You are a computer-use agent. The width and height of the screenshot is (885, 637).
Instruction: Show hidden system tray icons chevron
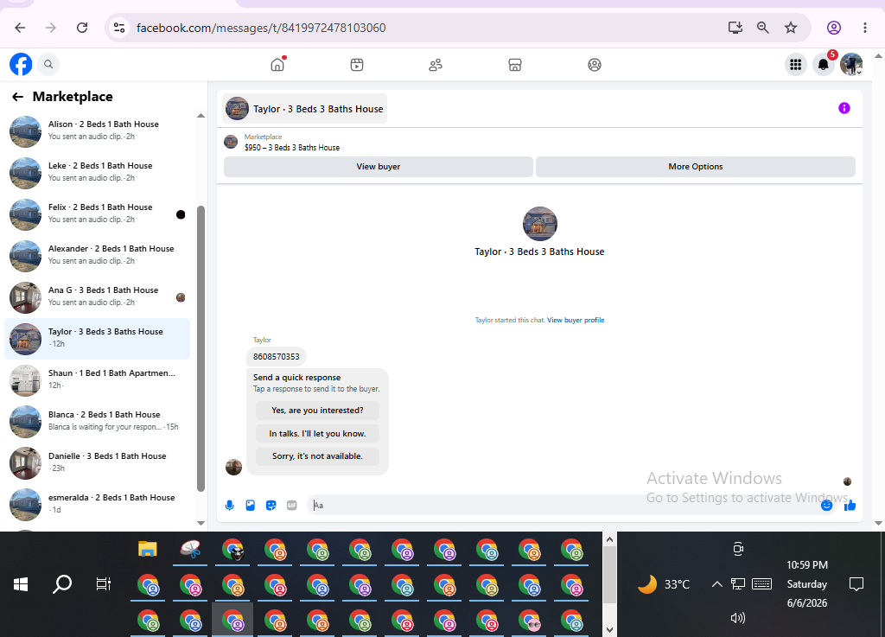716,584
